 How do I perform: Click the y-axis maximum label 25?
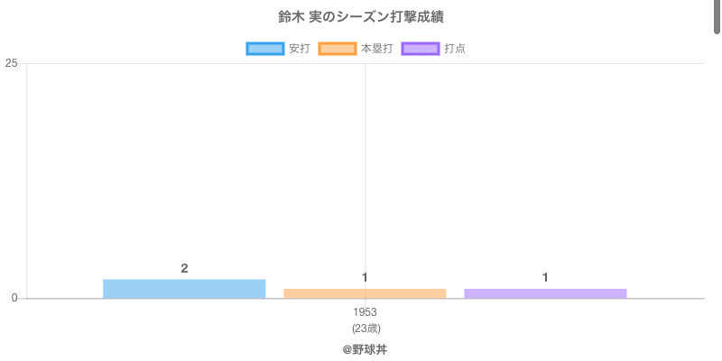tap(12, 63)
